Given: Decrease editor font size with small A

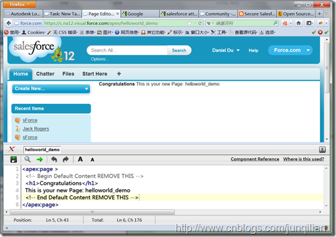Looking at the screenshot, I should click(x=93, y=160).
